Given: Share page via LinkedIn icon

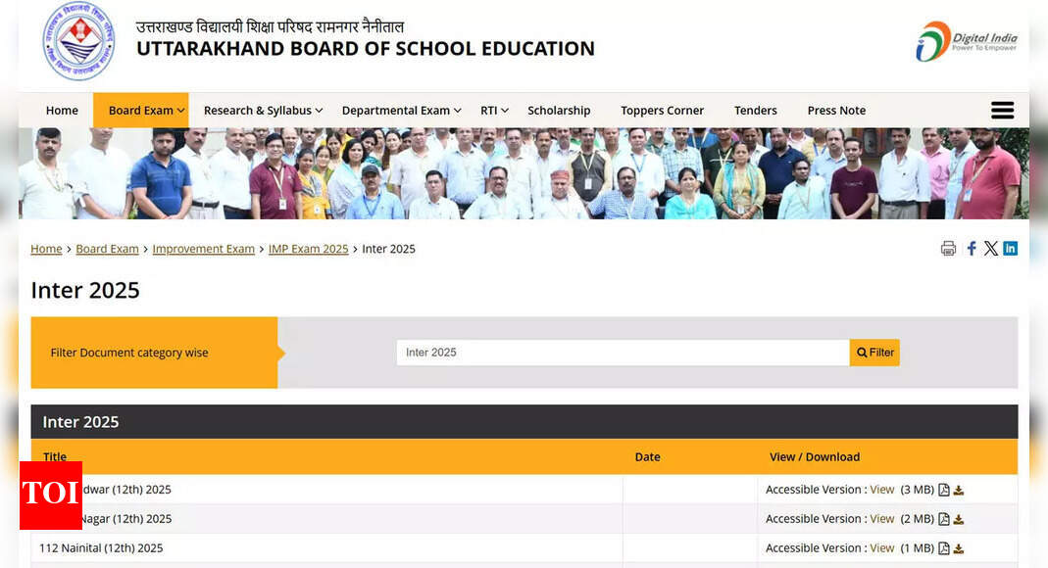Looking at the screenshot, I should pyautogui.click(x=1010, y=249).
